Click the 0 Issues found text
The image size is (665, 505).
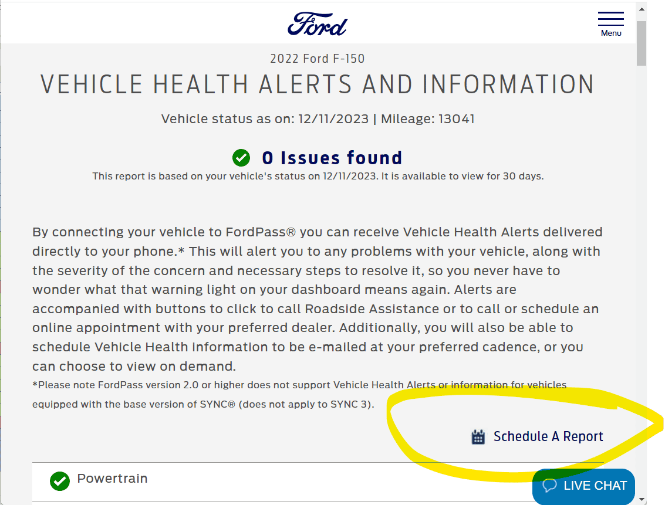tap(332, 158)
